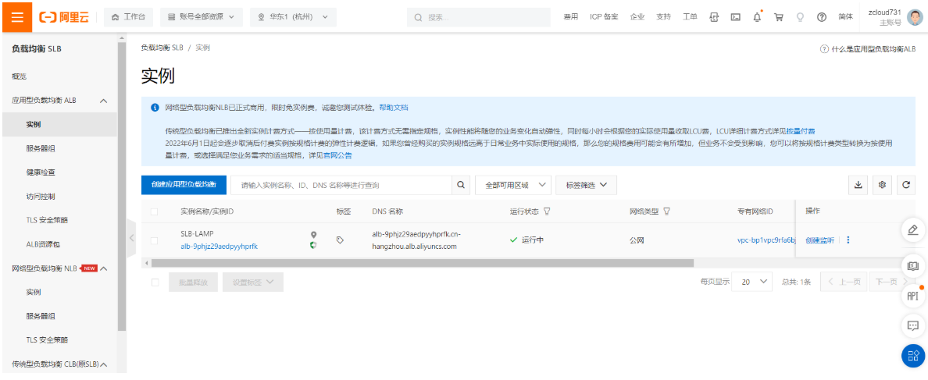Image resolution: width=928 pixels, height=380 pixels.
Task: Click the search magnifier next to query field
Action: 460,185
